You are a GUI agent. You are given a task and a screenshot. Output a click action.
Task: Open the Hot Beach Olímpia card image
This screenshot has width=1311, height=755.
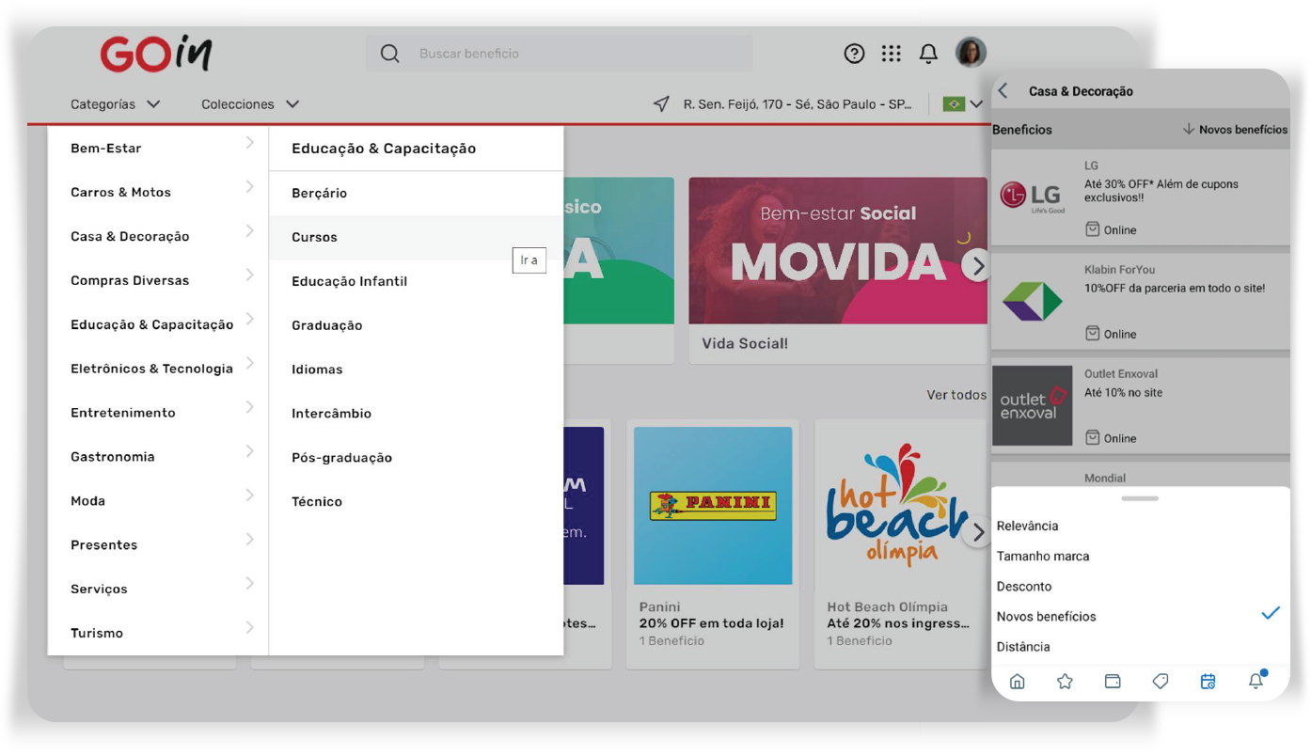pos(901,506)
